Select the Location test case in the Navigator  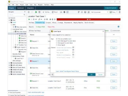click(21, 34)
